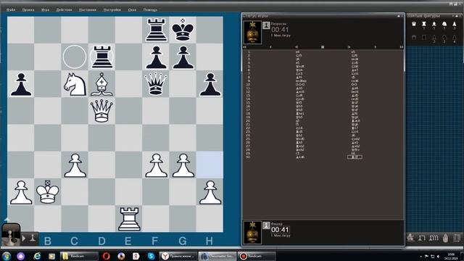Step back one move in the move list
Image resolution: width=464 pixels, height=261 pixels.
point(270,46)
